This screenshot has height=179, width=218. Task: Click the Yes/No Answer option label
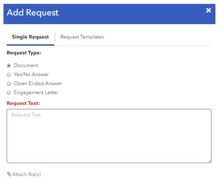(x=31, y=74)
